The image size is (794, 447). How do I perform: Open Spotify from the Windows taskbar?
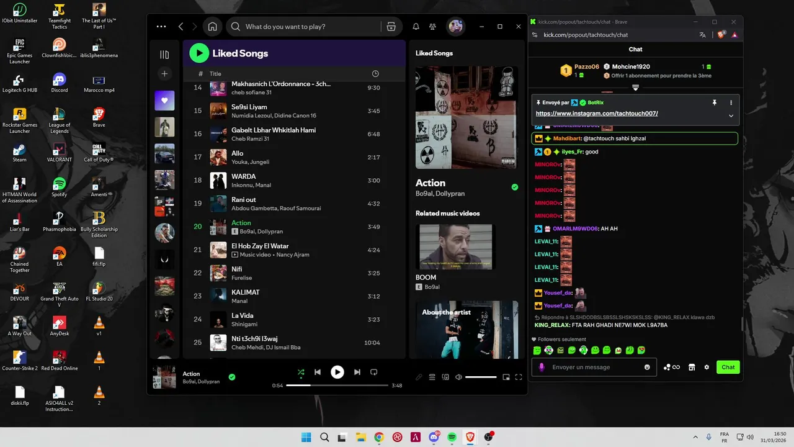452,437
